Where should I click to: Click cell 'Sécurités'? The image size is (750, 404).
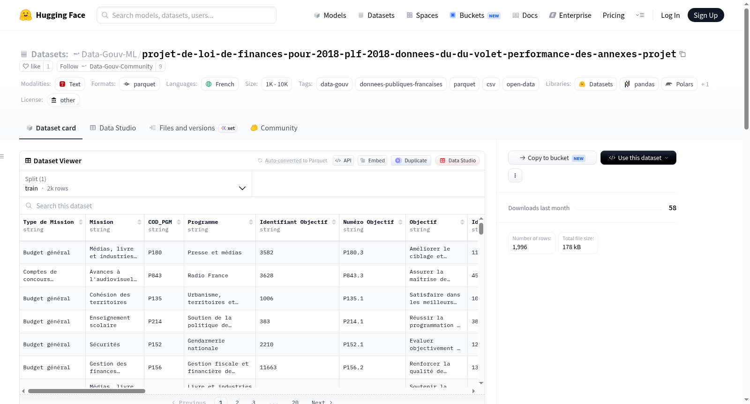[x=115, y=344]
